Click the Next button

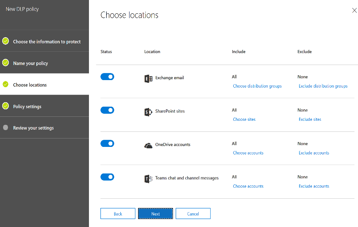click(x=155, y=214)
